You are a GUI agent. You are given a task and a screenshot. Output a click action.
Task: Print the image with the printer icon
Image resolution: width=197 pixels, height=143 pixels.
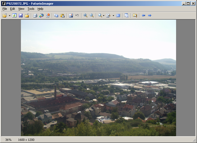point(35,16)
